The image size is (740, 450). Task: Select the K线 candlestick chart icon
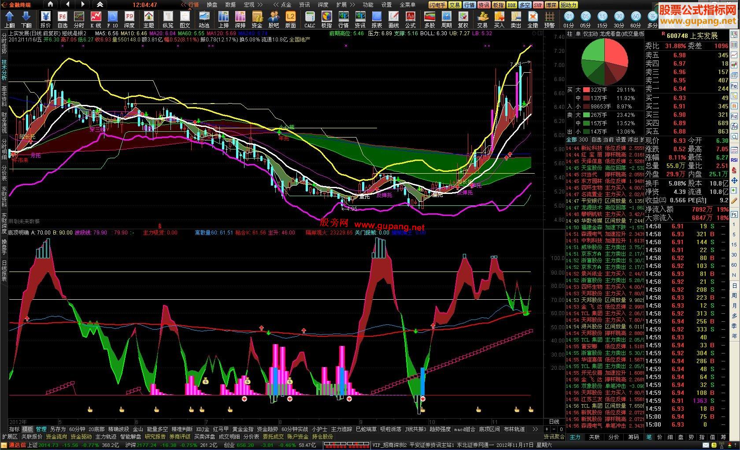tap(96, 19)
